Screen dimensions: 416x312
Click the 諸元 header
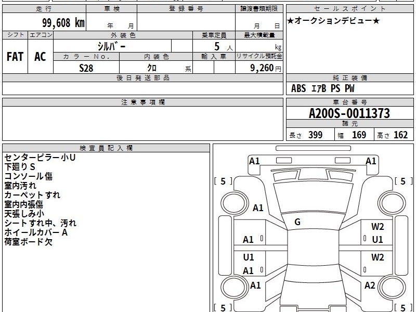pos(349,124)
